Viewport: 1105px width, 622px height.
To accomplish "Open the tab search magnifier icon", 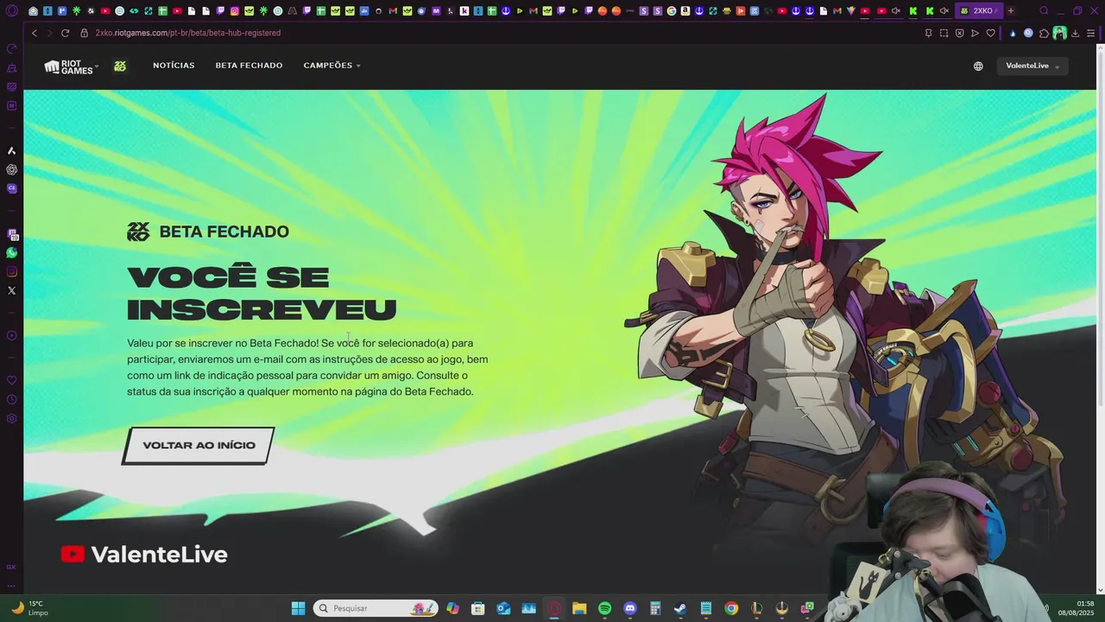I will click(x=1044, y=10).
